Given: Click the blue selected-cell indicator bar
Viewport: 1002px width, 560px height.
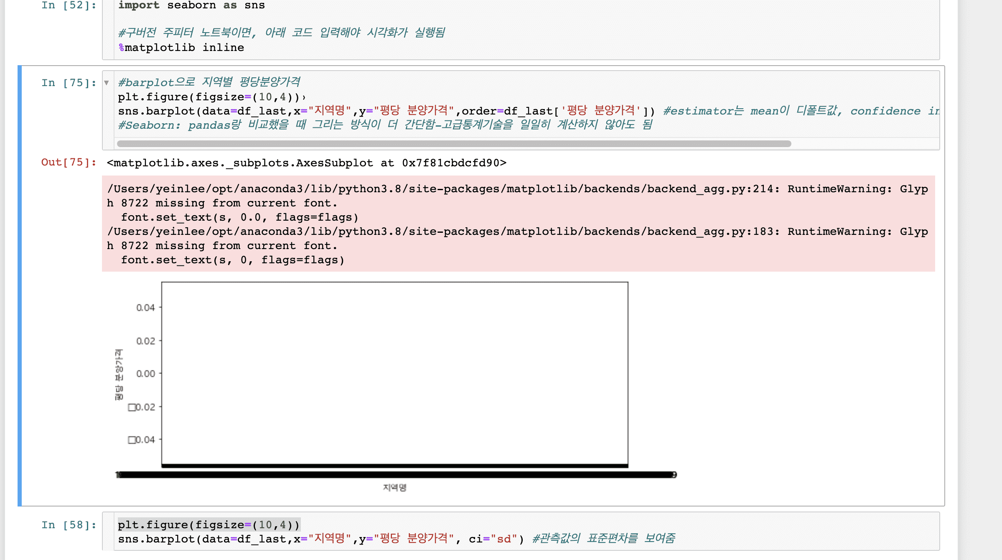Looking at the screenshot, I should tap(20, 285).
